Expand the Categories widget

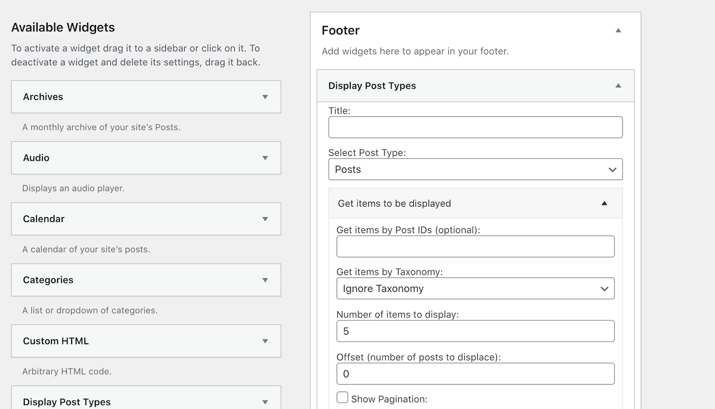pos(265,280)
